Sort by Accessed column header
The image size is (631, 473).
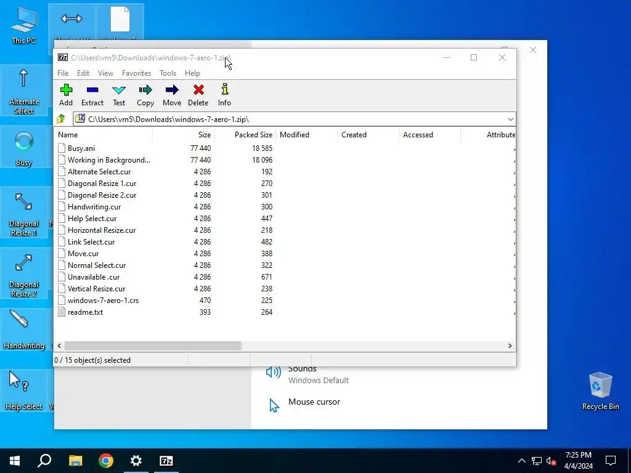(429, 135)
